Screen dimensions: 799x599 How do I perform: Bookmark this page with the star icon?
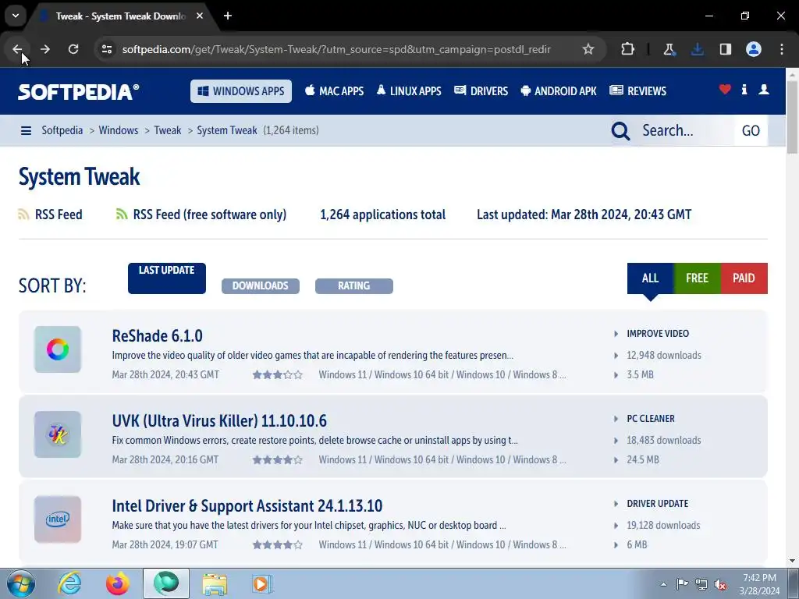tap(588, 49)
